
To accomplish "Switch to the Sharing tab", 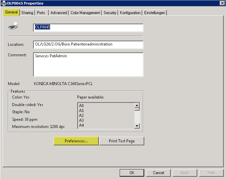I will coord(27,13).
